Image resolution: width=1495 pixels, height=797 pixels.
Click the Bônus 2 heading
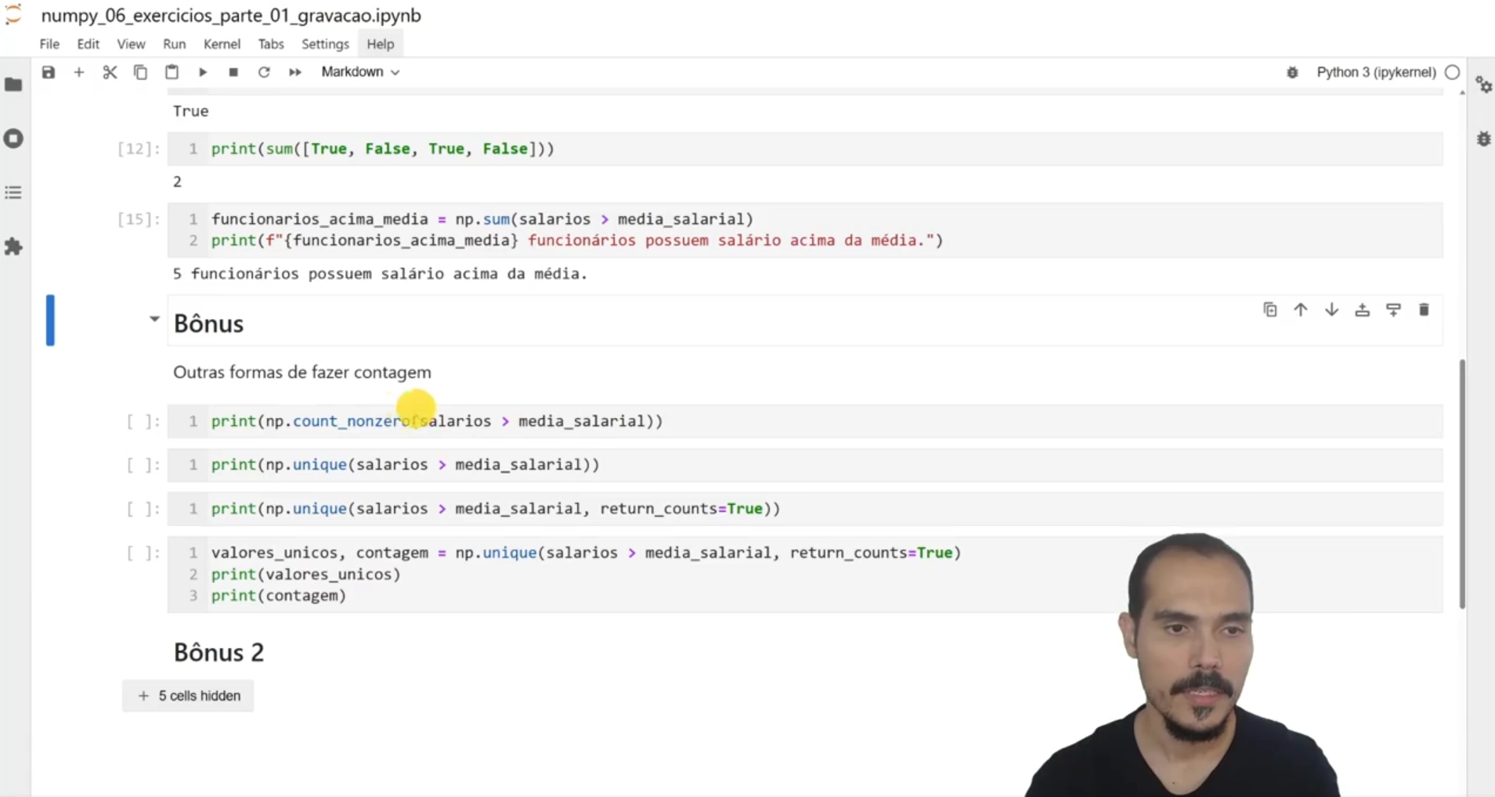pyautogui.click(x=218, y=652)
